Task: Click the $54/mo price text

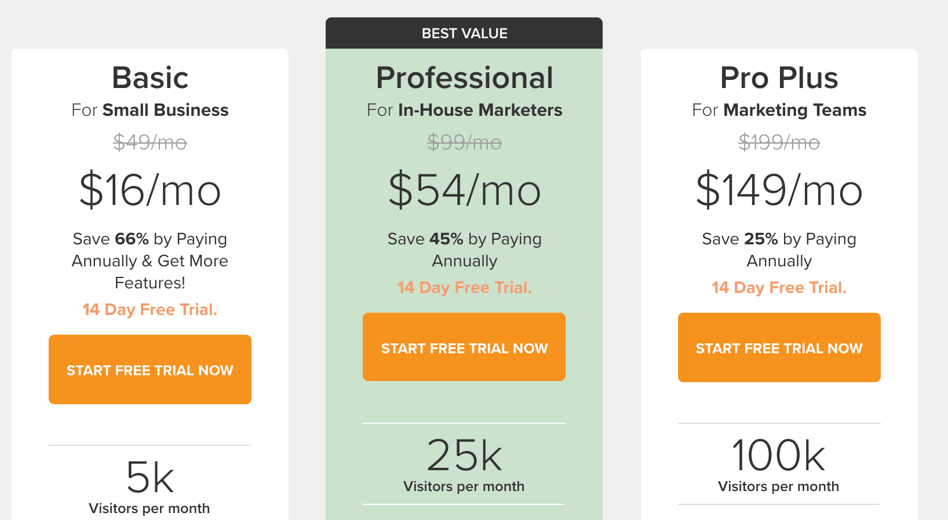Action: [464, 191]
